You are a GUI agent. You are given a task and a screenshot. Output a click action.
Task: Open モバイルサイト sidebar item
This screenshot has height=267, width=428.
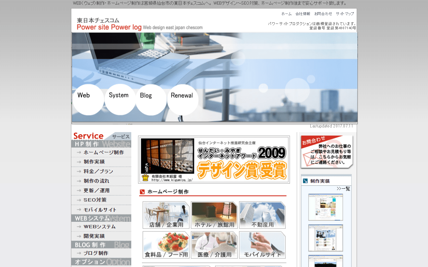click(101, 210)
